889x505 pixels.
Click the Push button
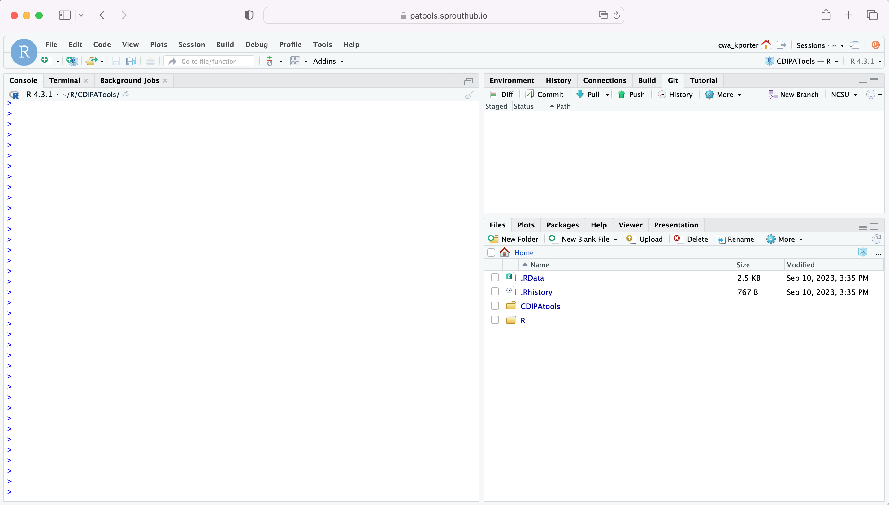click(x=631, y=94)
